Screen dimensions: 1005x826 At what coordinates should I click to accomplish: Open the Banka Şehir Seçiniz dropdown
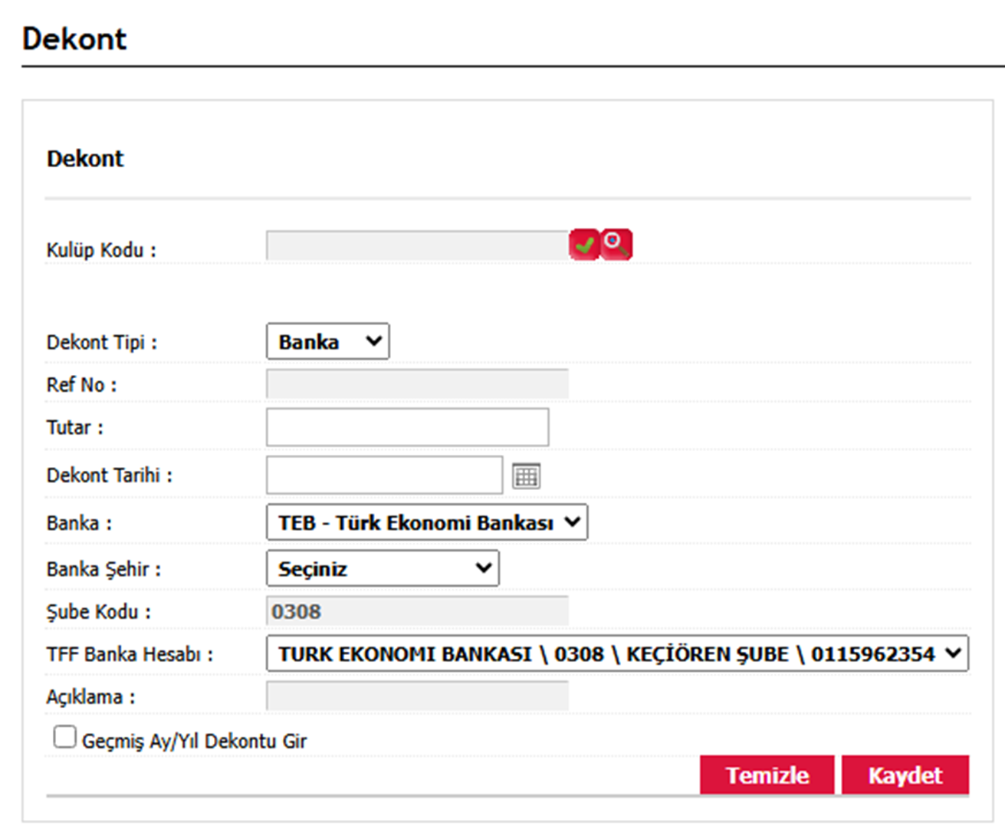pyautogui.click(x=383, y=569)
